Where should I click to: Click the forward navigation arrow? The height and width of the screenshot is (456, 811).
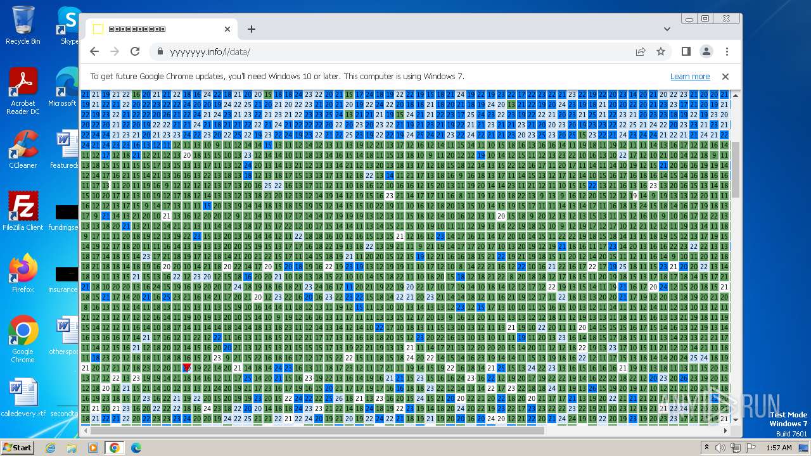click(115, 51)
